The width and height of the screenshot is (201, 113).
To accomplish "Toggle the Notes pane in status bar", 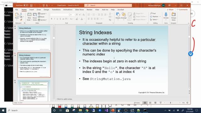I will pos(137,103).
